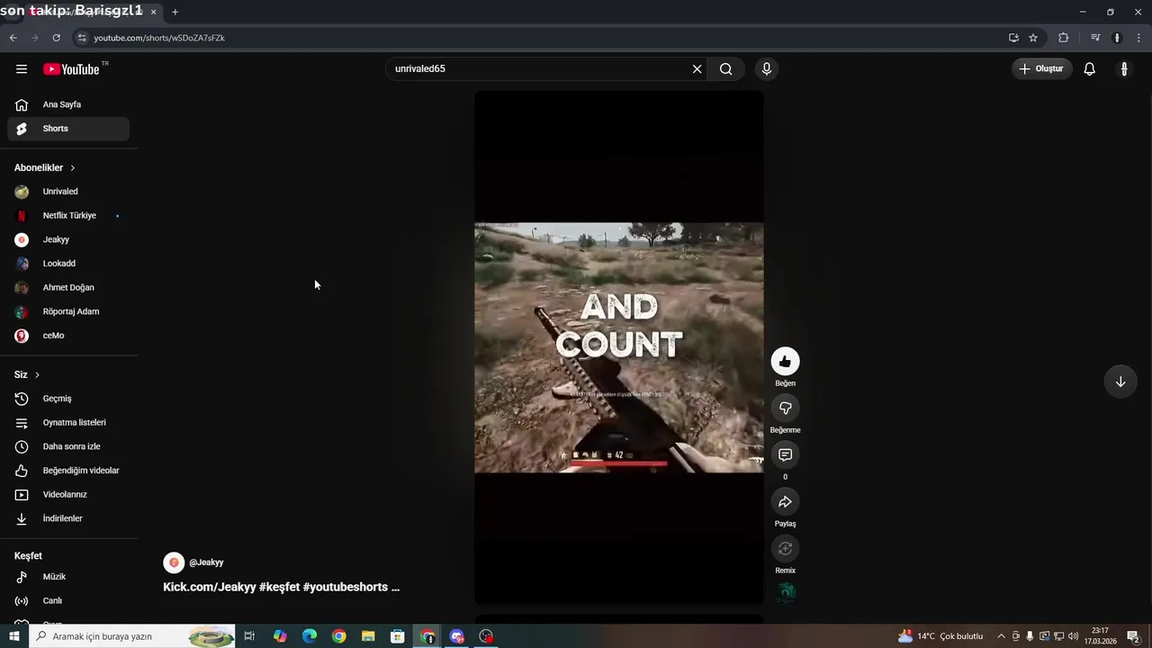The width and height of the screenshot is (1152, 648).
Task: Open Oynatma listeleri playlists
Action: click(68, 423)
